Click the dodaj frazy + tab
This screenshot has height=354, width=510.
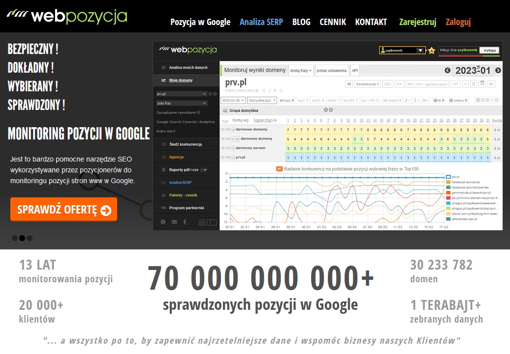301,70
